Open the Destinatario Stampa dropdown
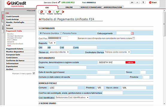Image resolution: width=166 pixels, height=107 pixels. [117, 52]
